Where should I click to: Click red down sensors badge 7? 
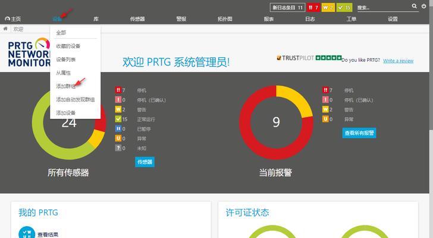(313, 8)
